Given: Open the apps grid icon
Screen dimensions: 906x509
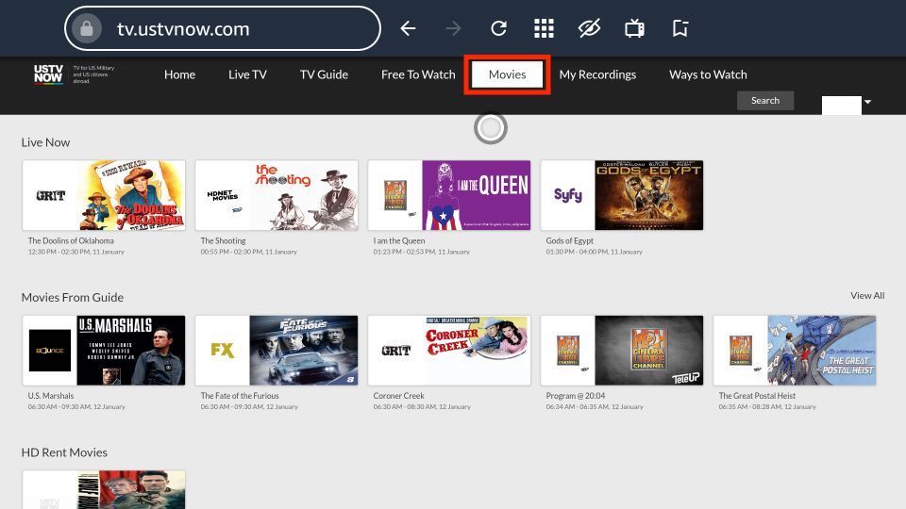Looking at the screenshot, I should [x=544, y=29].
